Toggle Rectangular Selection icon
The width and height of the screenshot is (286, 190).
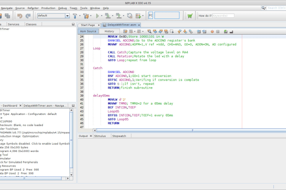tap(172, 32)
